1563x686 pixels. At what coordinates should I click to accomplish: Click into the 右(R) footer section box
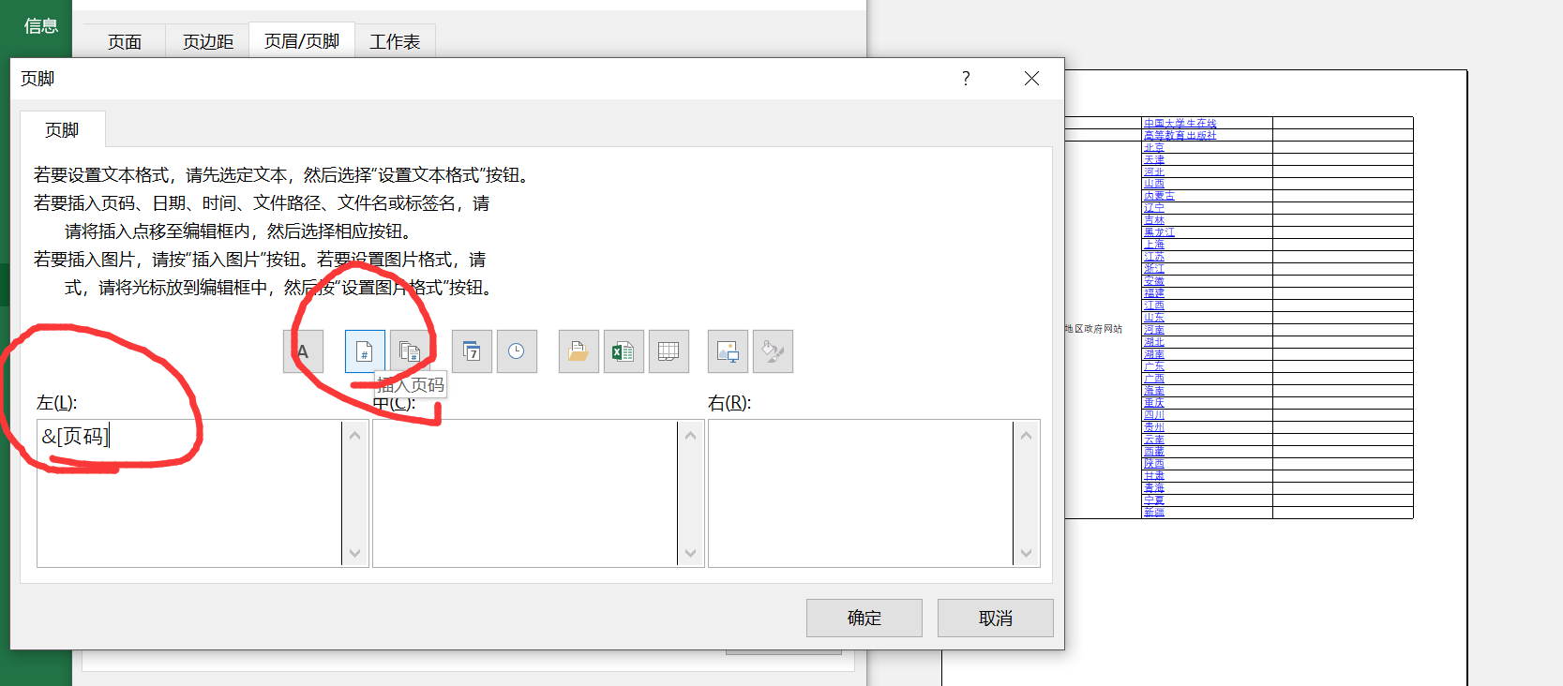tap(861, 493)
